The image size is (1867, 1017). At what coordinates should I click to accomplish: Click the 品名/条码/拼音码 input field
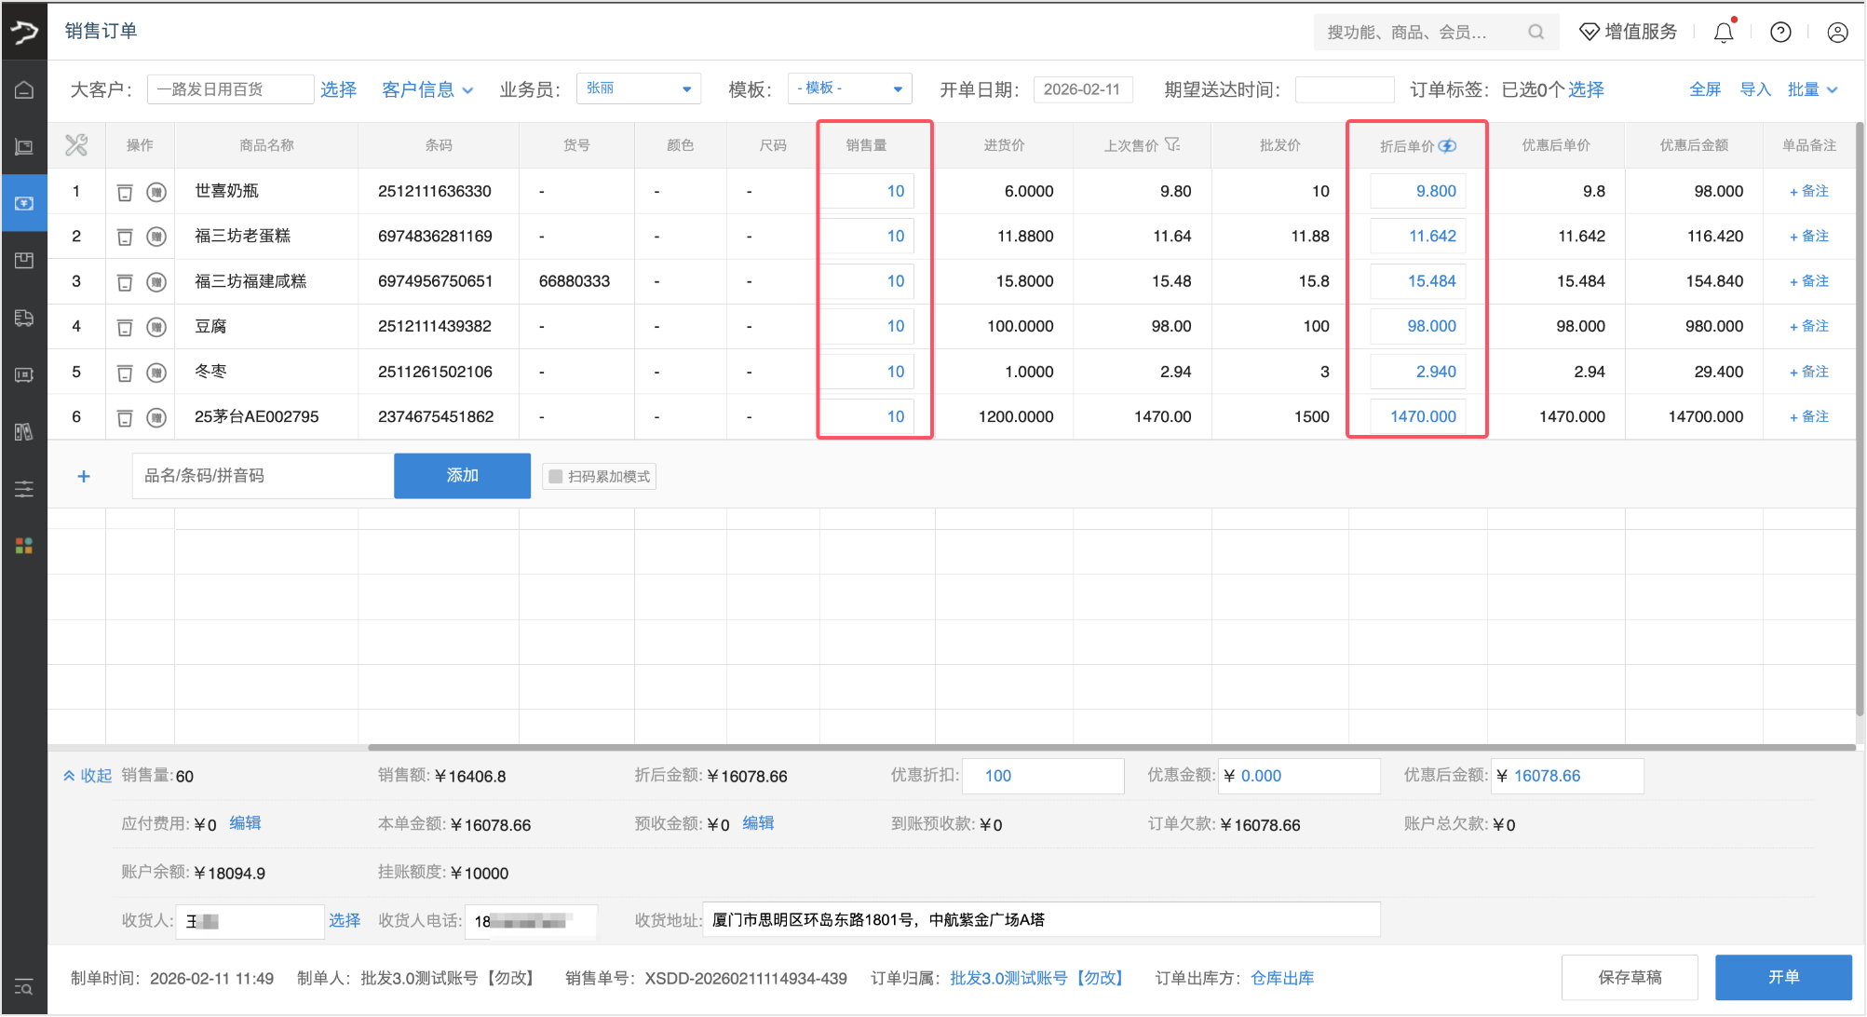click(263, 476)
